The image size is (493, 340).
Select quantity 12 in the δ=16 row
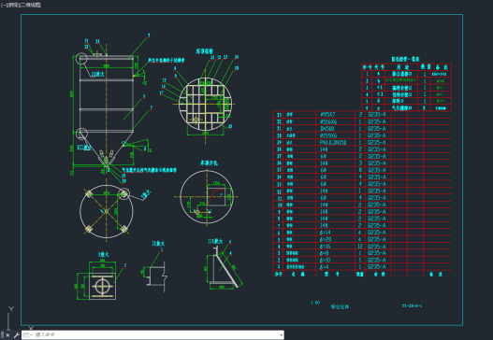(x=360, y=247)
